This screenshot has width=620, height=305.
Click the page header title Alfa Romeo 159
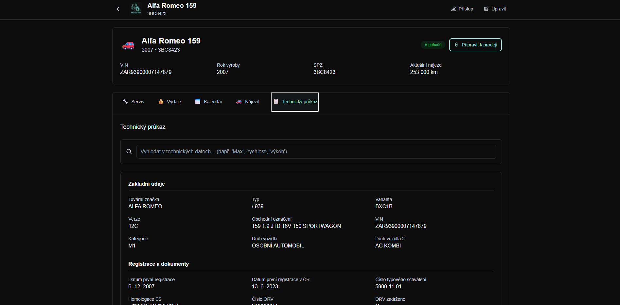[x=172, y=6]
